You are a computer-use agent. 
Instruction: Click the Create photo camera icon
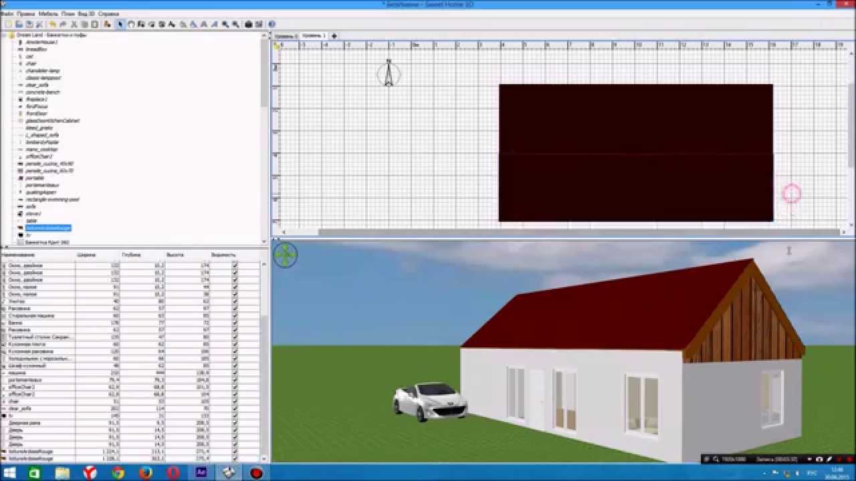tap(248, 24)
